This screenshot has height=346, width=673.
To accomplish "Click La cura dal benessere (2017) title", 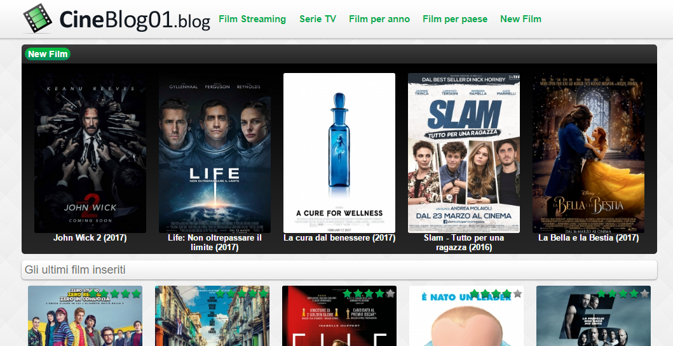I will tap(339, 237).
